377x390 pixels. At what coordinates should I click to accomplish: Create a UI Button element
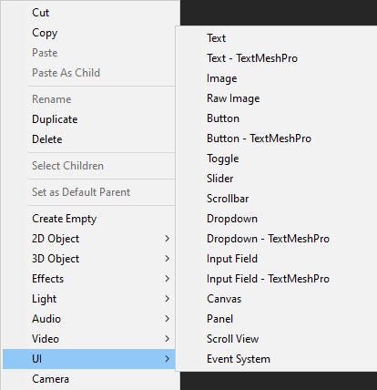(x=223, y=118)
